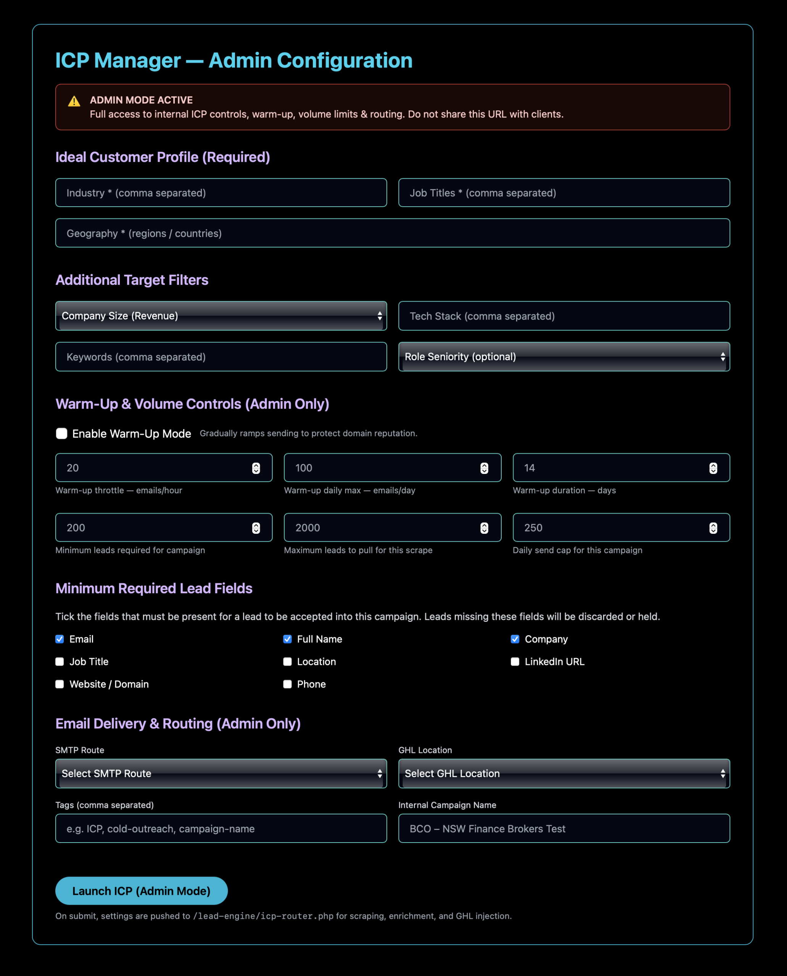Open the Company Size (Revenue) dropdown
This screenshot has height=976, width=787.
point(221,316)
